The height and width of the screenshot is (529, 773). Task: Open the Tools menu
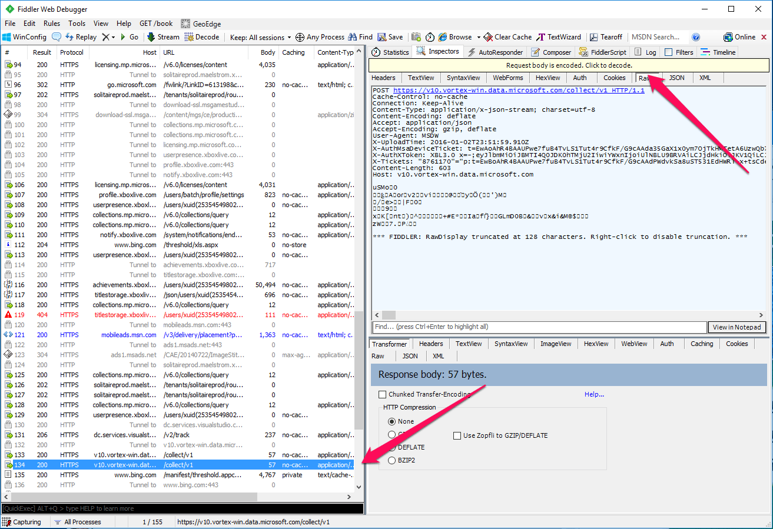tap(77, 24)
